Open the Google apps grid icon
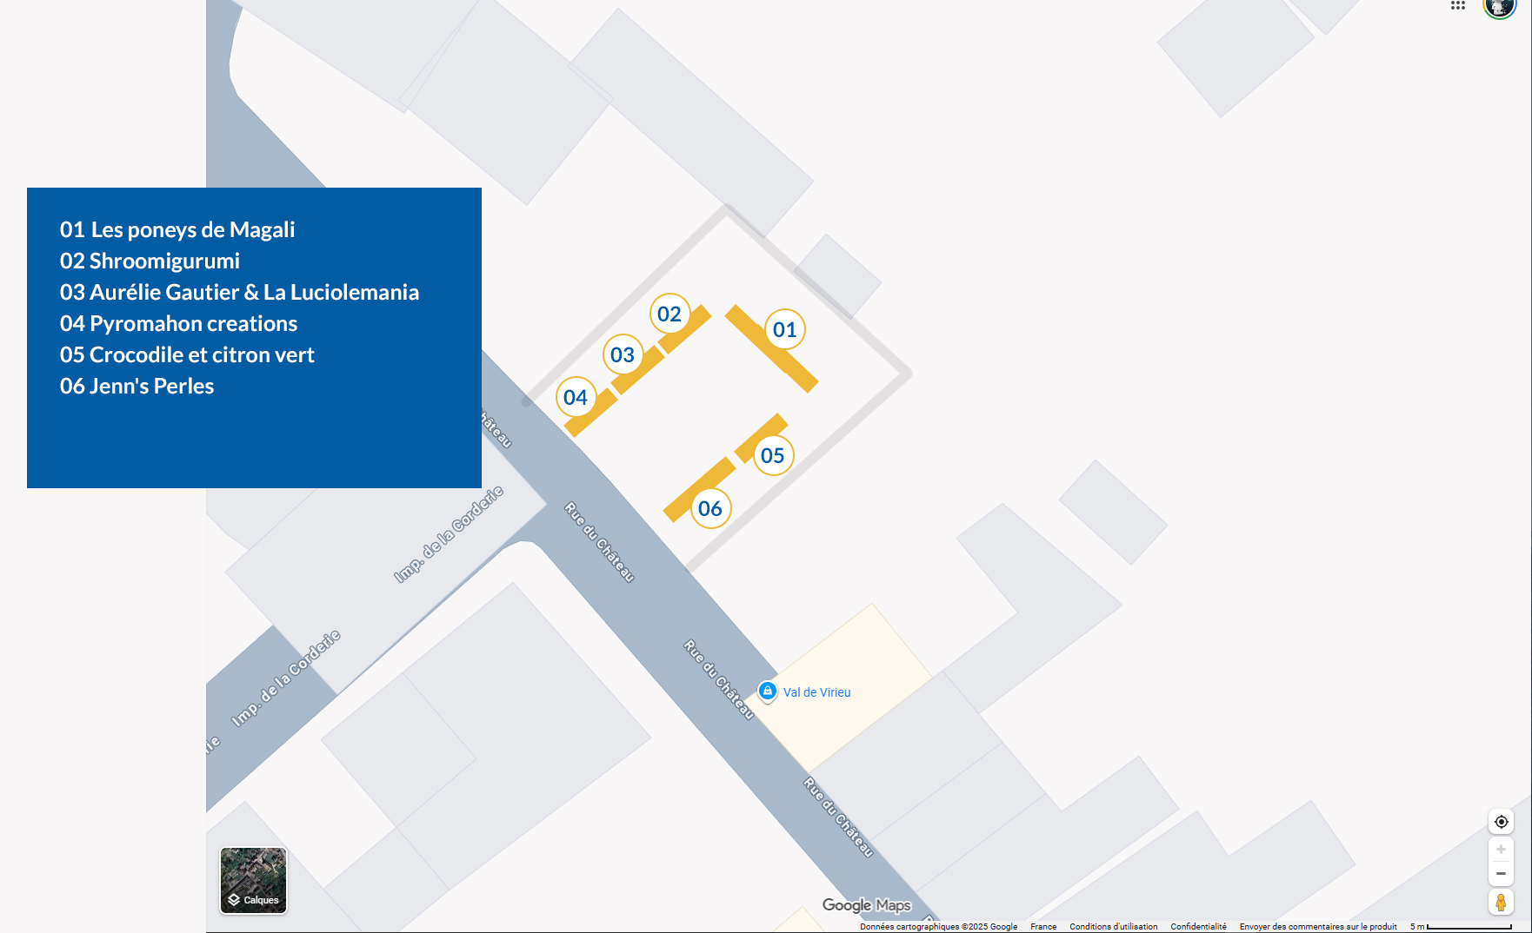This screenshot has height=933, width=1532. coord(1458,5)
